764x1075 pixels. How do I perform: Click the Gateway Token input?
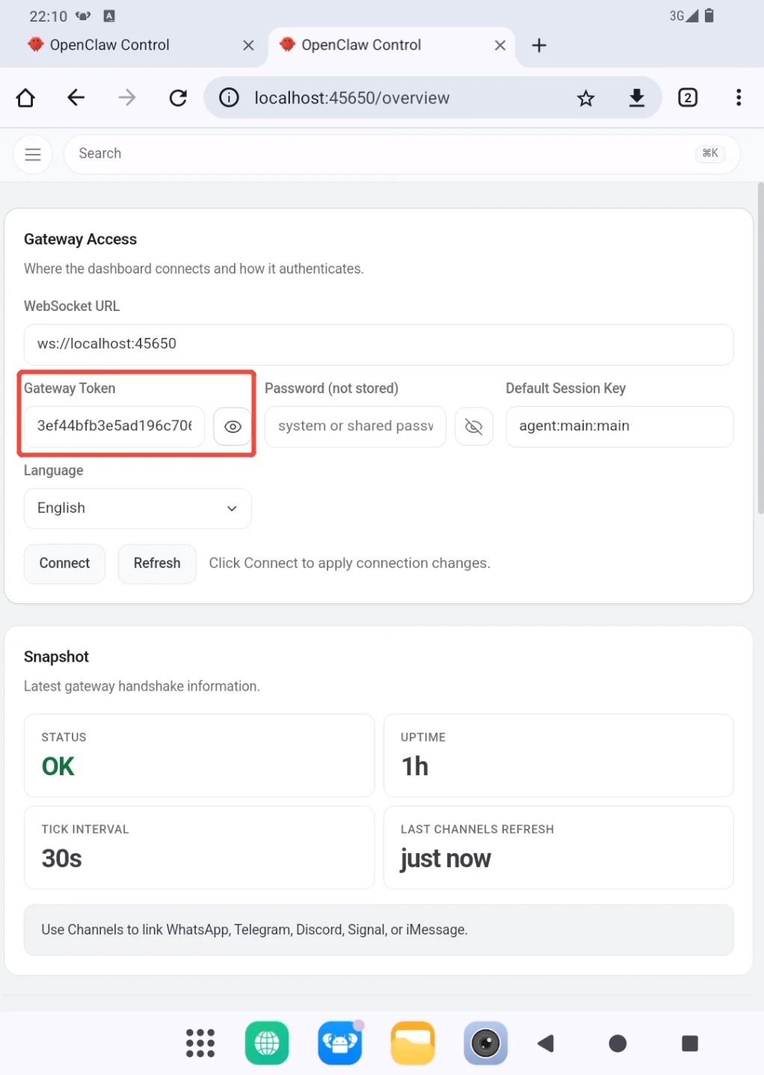coord(114,426)
